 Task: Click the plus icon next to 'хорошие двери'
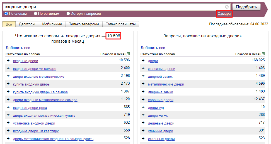coord(143,100)
